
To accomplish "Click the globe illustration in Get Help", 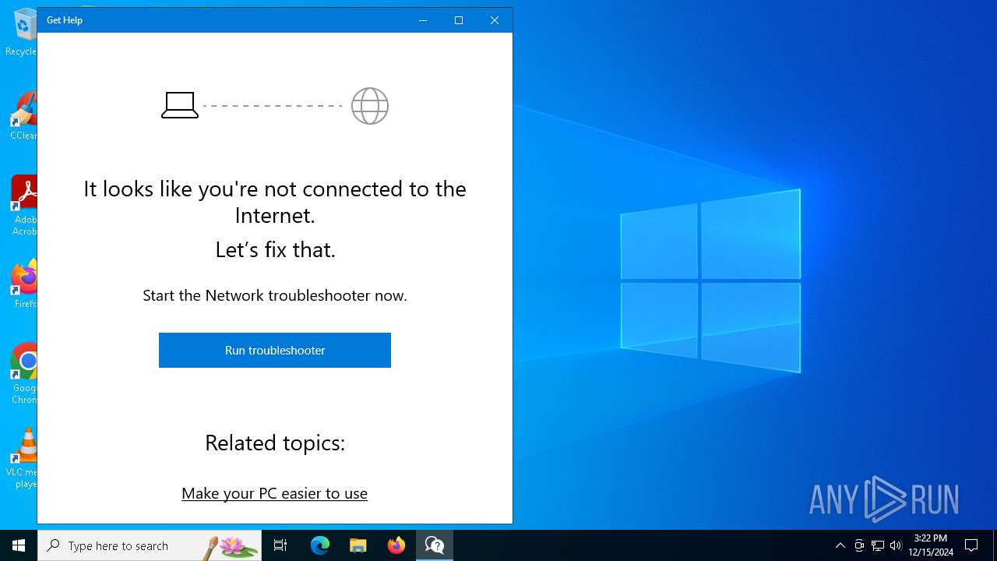I will (370, 106).
